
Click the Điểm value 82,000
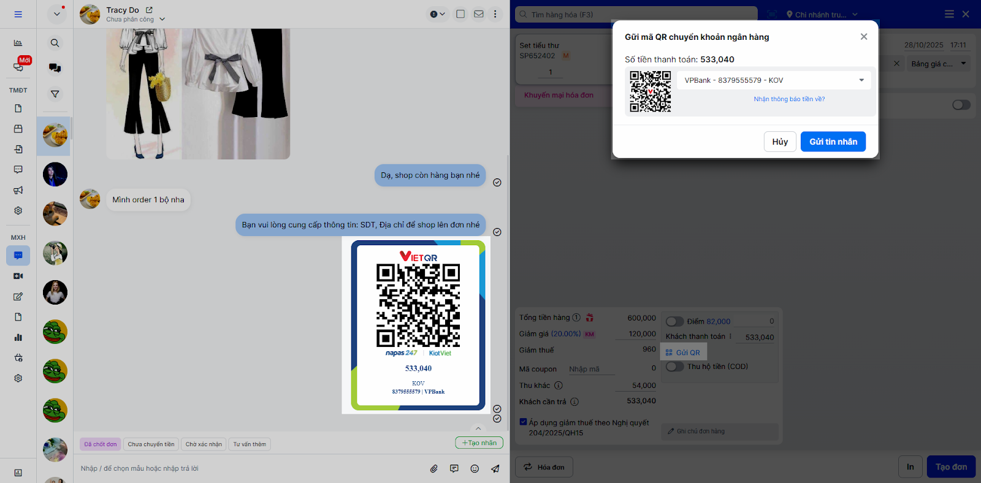coord(718,322)
